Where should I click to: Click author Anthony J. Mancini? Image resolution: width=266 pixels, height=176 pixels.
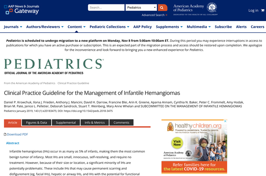click(69, 102)
